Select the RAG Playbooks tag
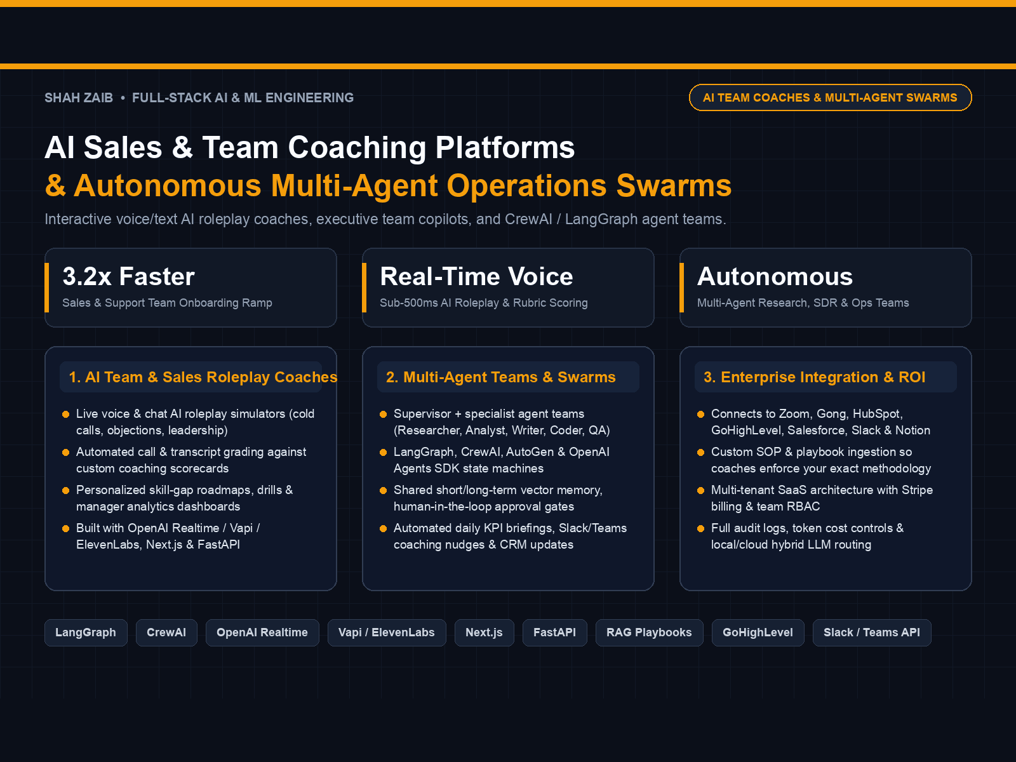The image size is (1016, 762). (x=649, y=632)
